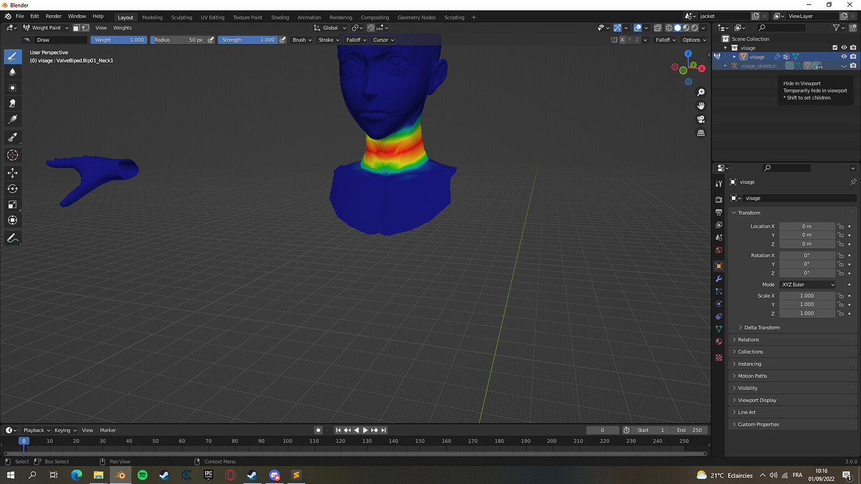Click the hand pan view gizmo

pyautogui.click(x=701, y=106)
